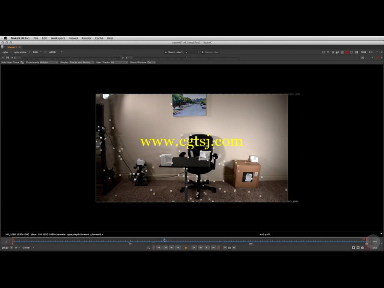Play forward
Viewport: 384px width, 288px height.
coord(194,248)
